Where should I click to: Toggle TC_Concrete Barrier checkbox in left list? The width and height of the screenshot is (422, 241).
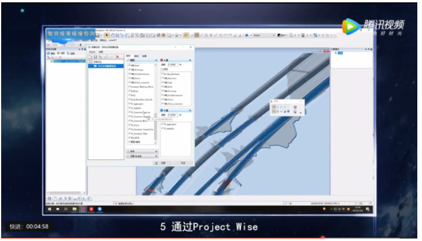[129, 112]
